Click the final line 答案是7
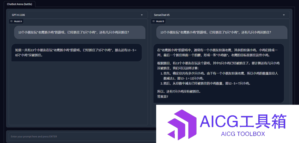 click(163, 97)
